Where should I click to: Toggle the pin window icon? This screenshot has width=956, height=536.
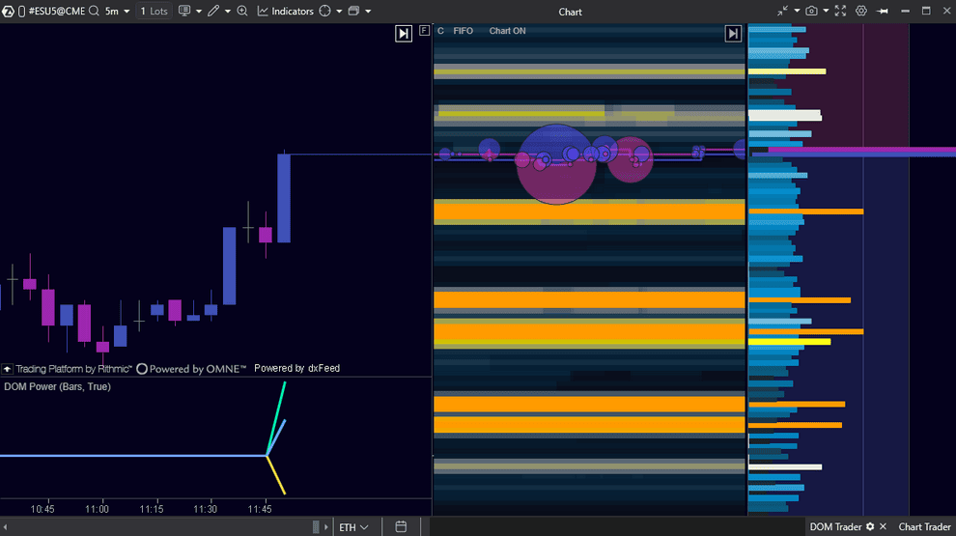(882, 12)
